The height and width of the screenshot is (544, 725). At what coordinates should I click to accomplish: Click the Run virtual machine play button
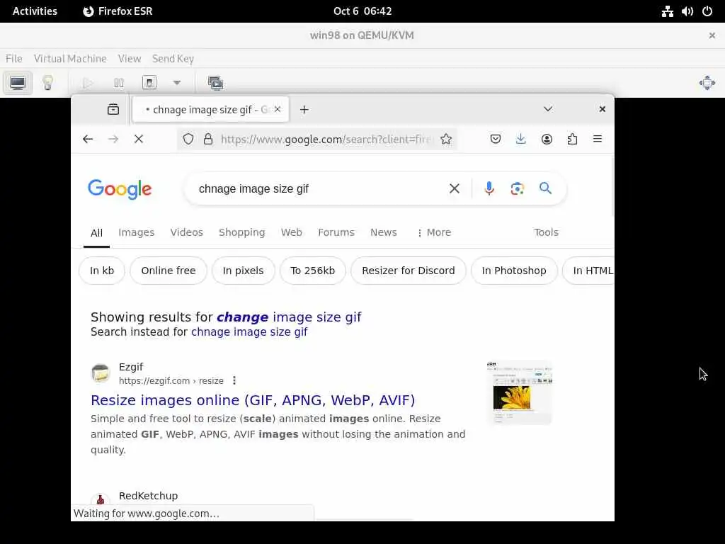pos(88,84)
